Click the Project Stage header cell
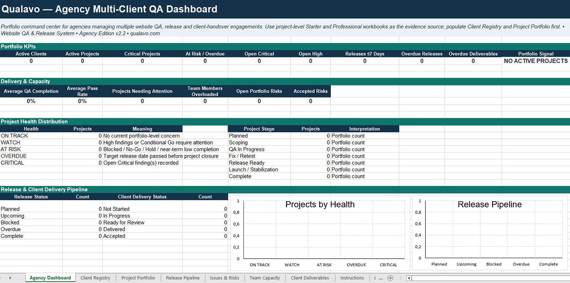The width and height of the screenshot is (570, 283). [259, 129]
